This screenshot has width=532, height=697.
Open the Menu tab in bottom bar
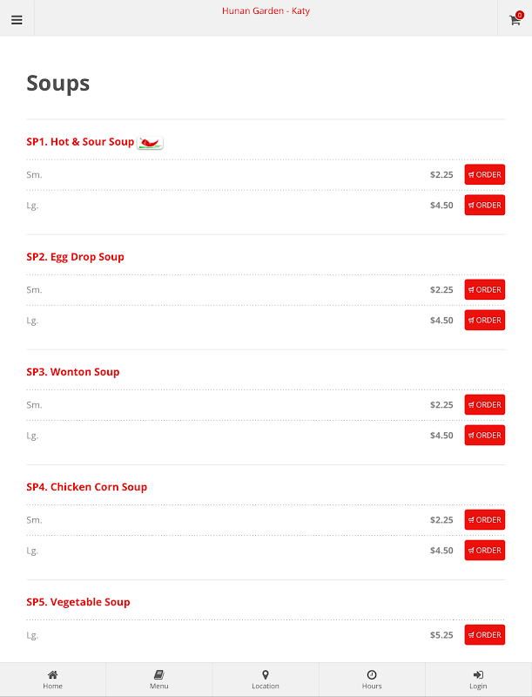coord(159,680)
